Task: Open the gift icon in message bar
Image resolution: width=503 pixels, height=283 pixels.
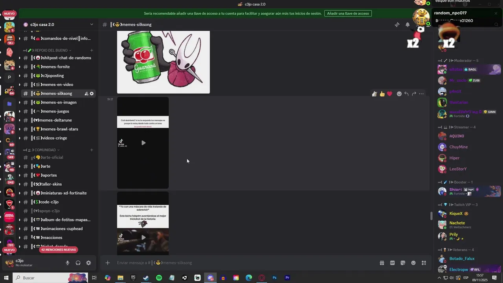Action: tap(382, 263)
